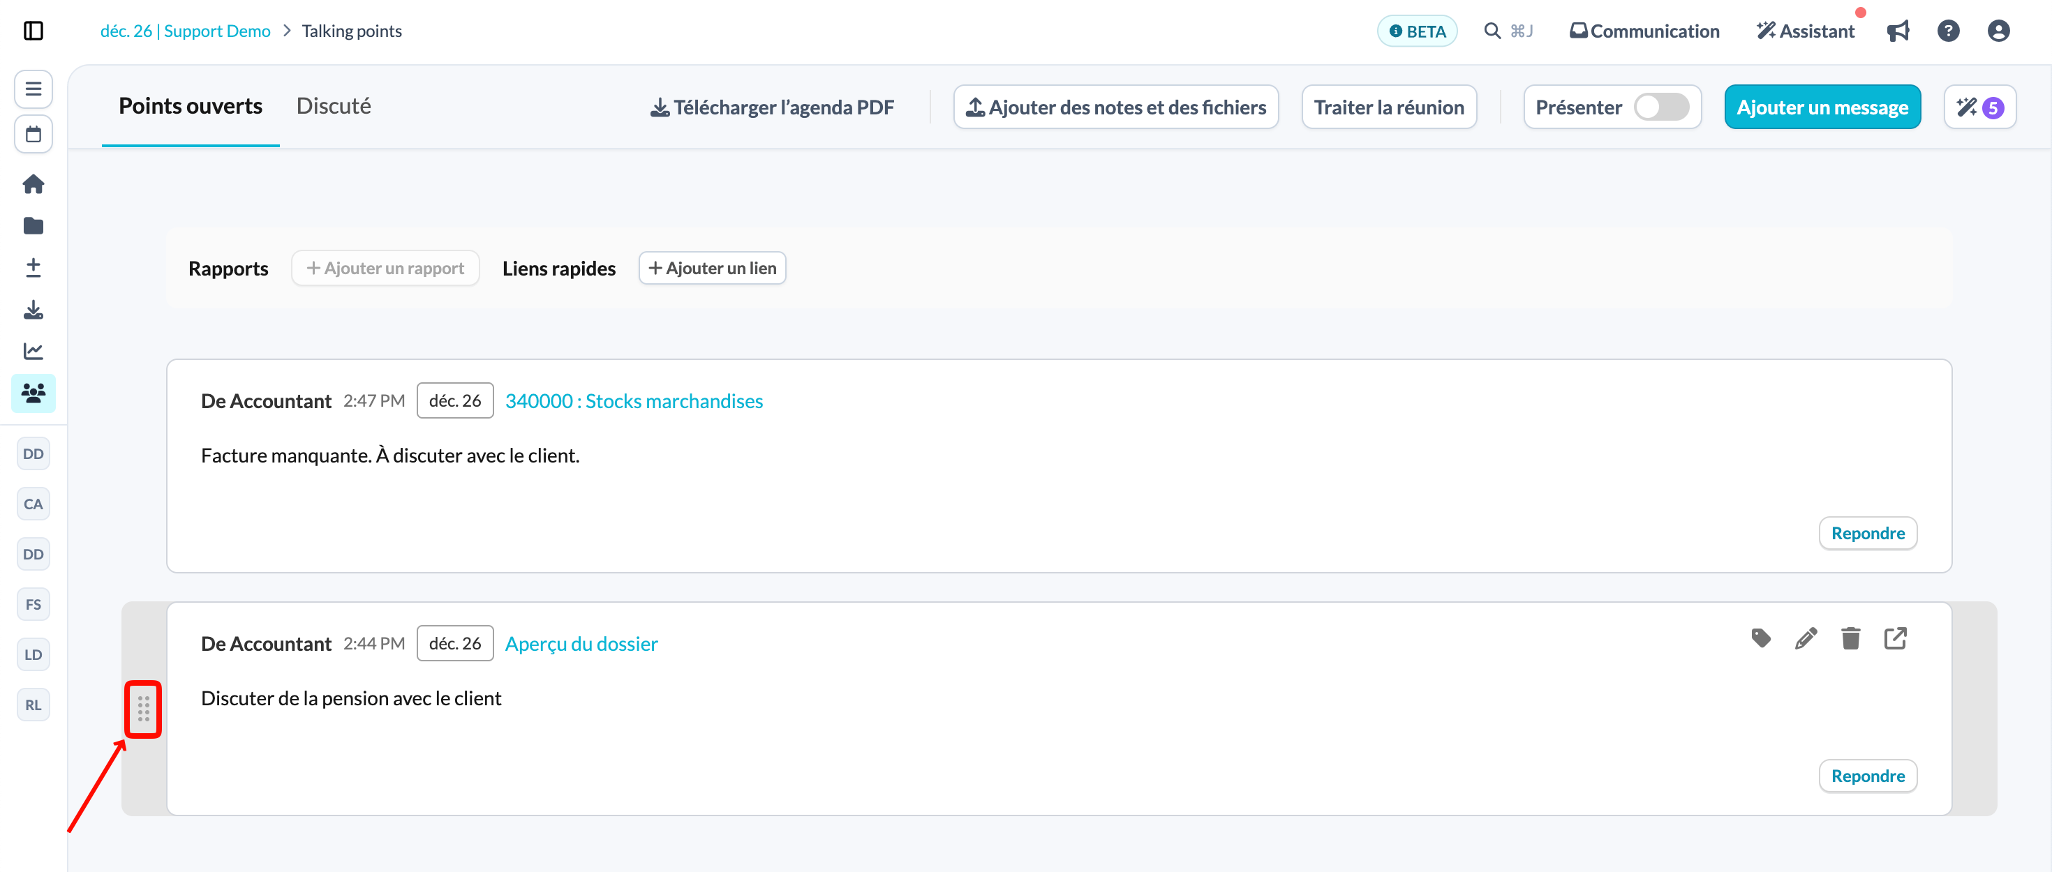Click the BETA info badge
The width and height of the screenshot is (2052, 872).
tap(1417, 31)
